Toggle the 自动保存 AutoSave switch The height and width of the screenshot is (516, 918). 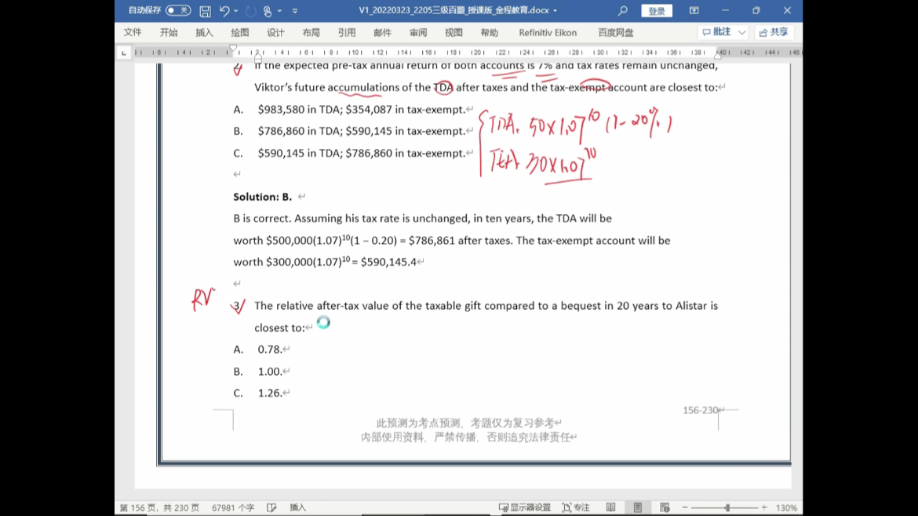click(178, 11)
